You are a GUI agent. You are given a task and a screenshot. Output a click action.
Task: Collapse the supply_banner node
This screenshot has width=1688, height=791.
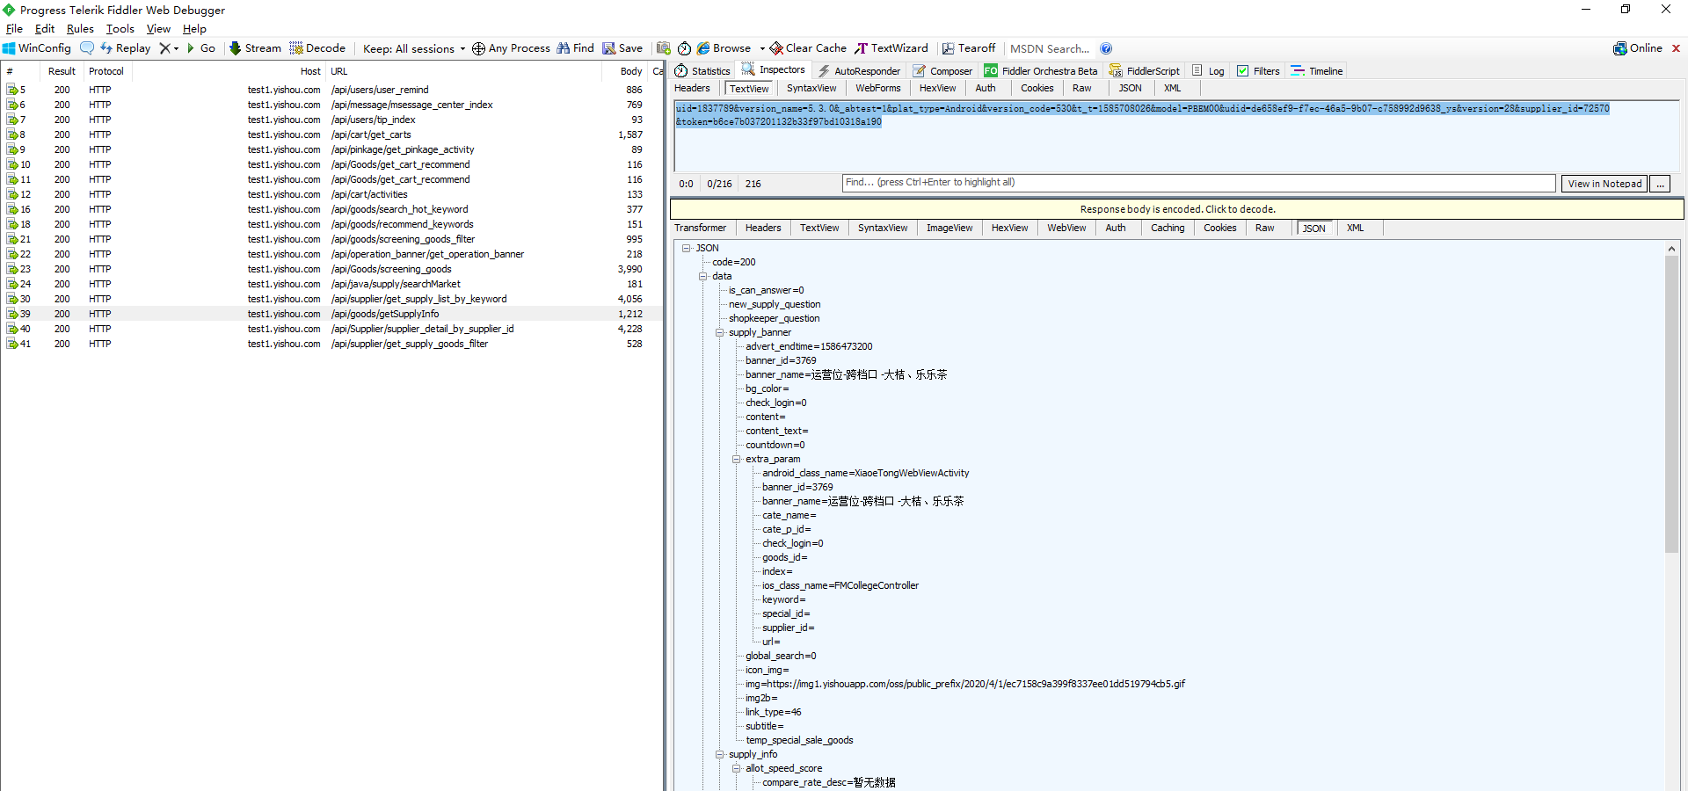tap(720, 332)
